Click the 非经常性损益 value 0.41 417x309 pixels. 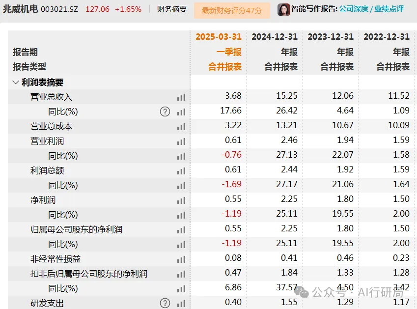pyautogui.click(x=289, y=258)
